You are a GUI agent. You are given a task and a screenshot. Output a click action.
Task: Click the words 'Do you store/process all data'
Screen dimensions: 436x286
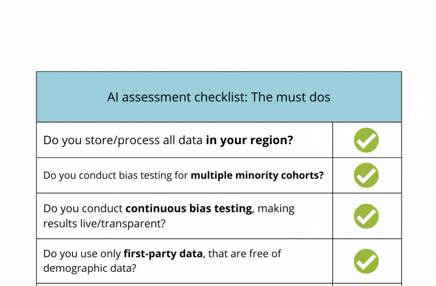(x=123, y=140)
